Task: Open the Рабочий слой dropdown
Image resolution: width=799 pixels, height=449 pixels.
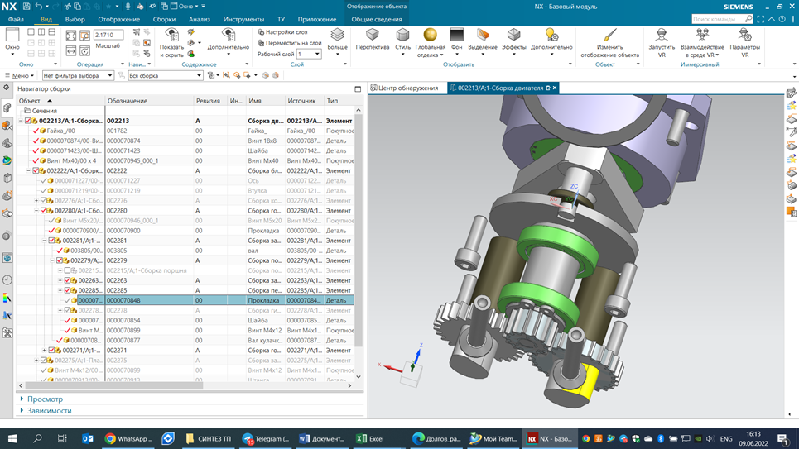Action: [x=309, y=54]
